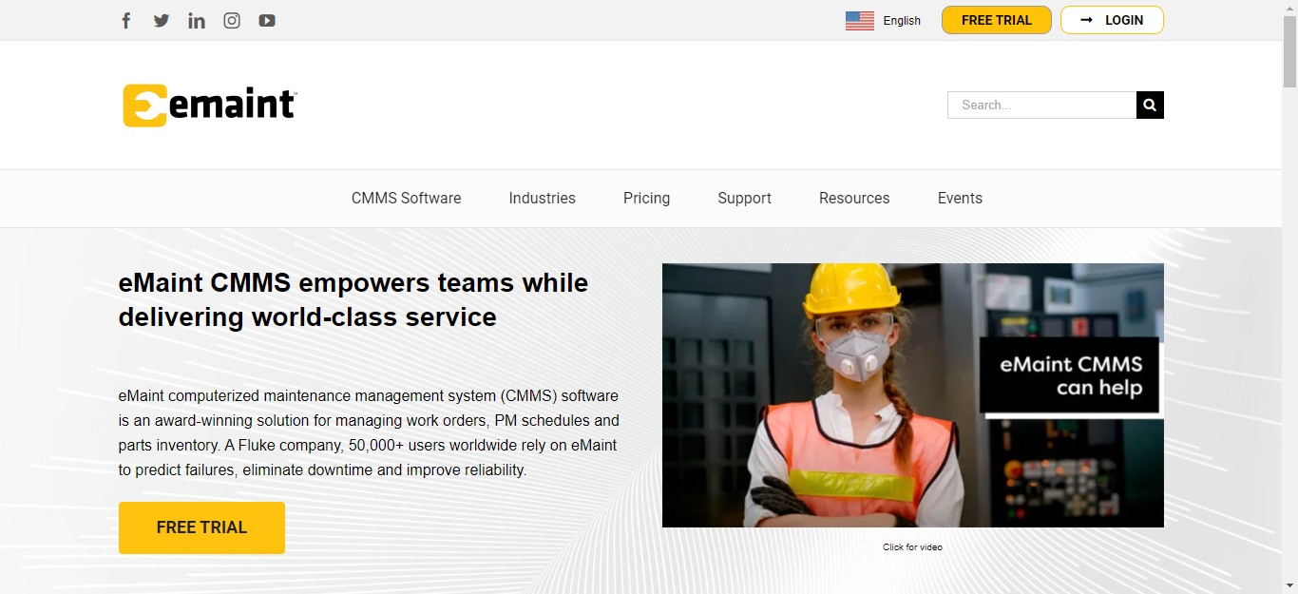
Task: Visit the Twitter profile icon
Action: [162, 20]
